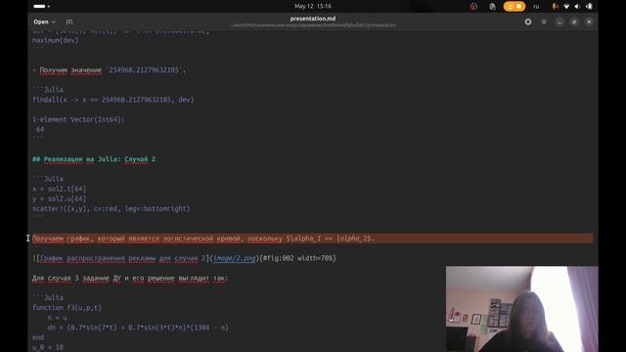Screen dimensions: 626x352
Task: Click the 'function f3(u,p,t)' line
Action: (x=67, y=308)
